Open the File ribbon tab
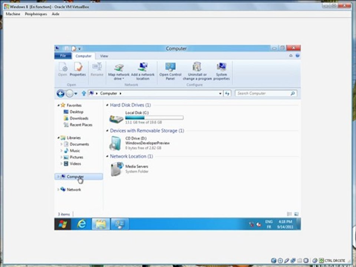This screenshot has height=267, width=356. [x=63, y=56]
